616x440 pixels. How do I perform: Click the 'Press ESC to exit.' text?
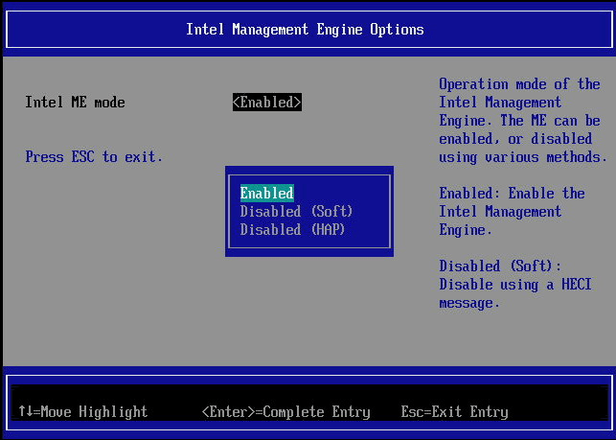[x=94, y=157]
